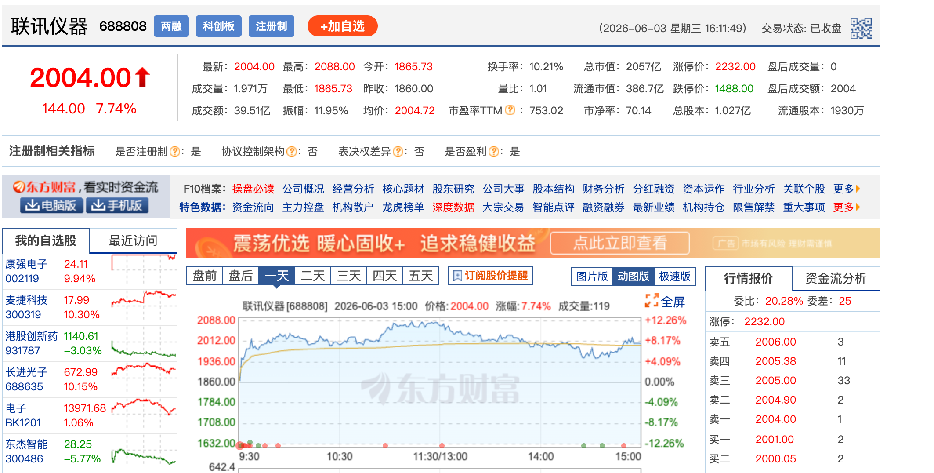This screenshot has width=934, height=473.
Task: Add stock to watchlist with +加自选
Action: point(343,26)
